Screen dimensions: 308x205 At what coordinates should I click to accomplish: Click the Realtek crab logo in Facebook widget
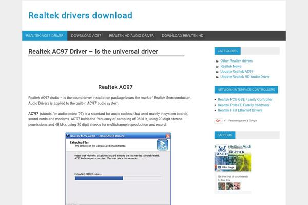(222, 151)
